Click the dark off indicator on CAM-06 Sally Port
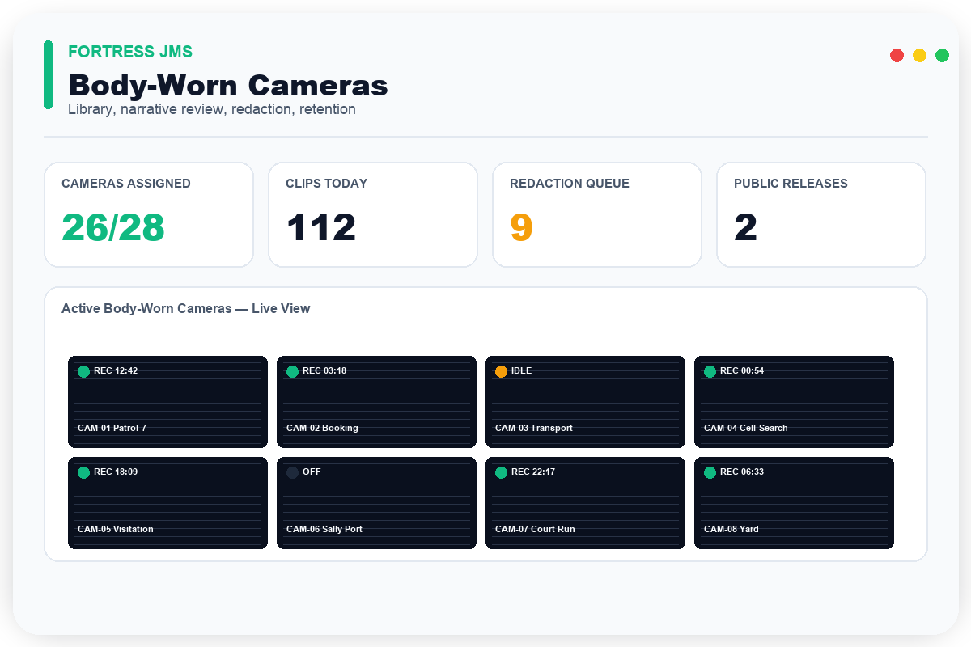The image size is (971, 647). (292, 472)
